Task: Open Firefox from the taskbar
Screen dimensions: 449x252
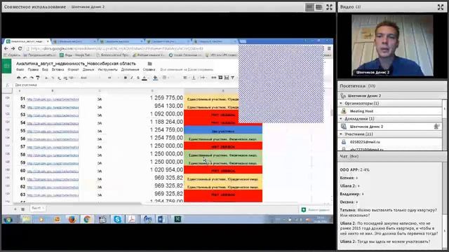Action: click(72, 219)
